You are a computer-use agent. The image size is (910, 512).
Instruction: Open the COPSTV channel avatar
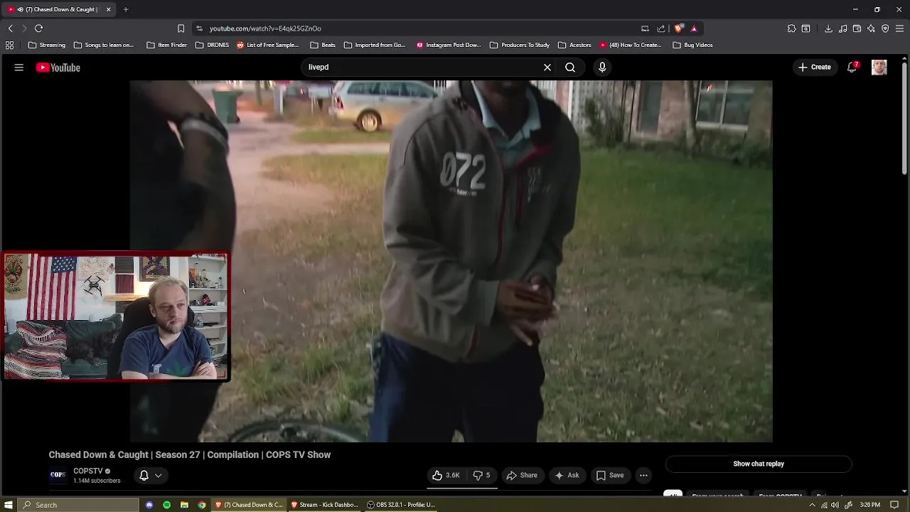(58, 475)
